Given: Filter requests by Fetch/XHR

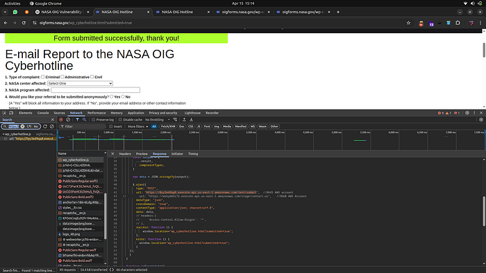Looking at the screenshot, I should (168, 126).
